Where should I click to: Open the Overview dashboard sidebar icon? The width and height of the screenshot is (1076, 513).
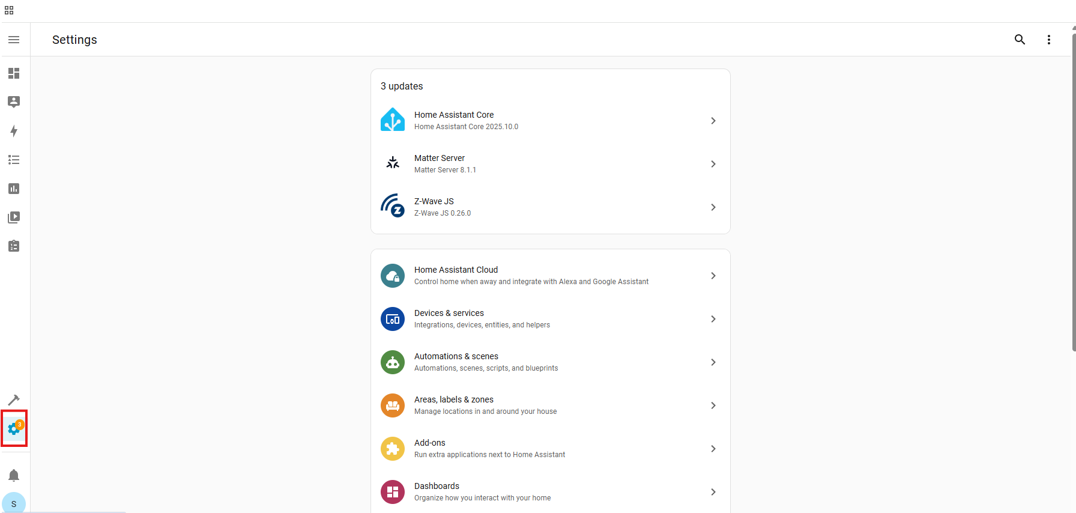pos(14,73)
